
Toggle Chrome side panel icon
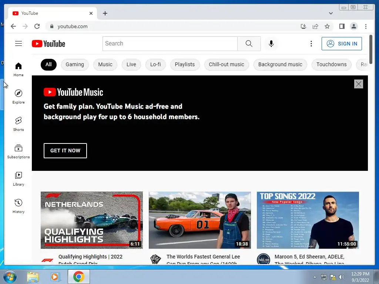click(342, 26)
